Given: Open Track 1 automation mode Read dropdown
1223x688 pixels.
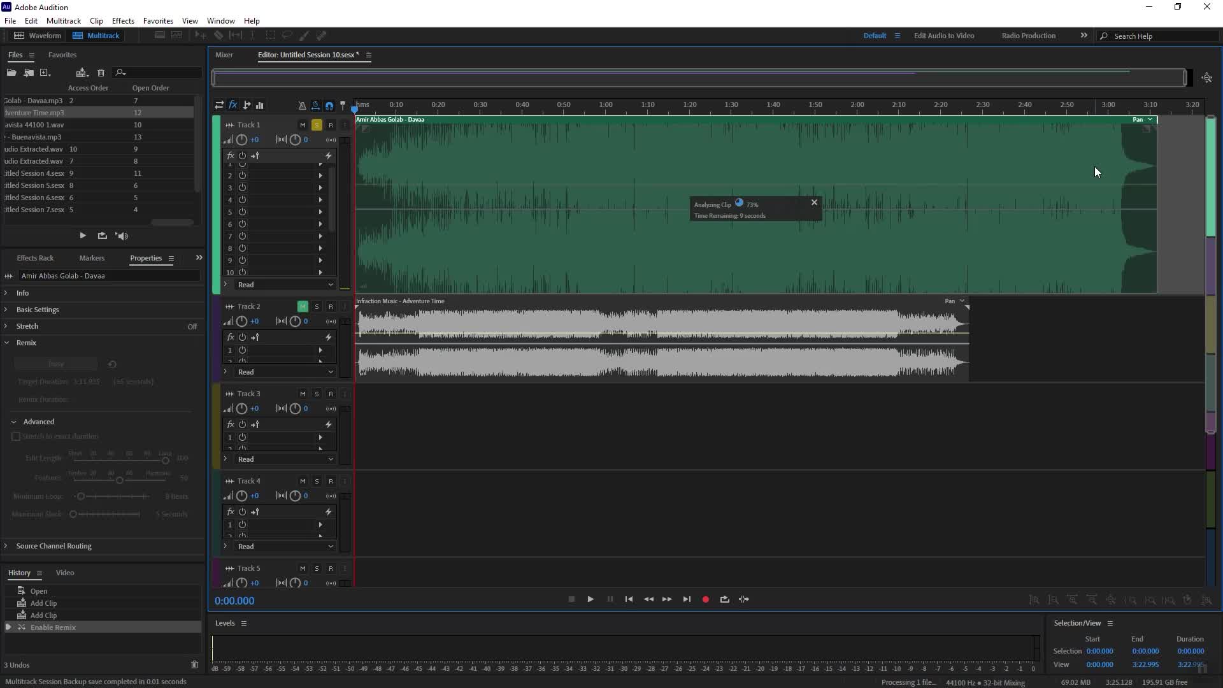Looking at the screenshot, I should coord(285,285).
